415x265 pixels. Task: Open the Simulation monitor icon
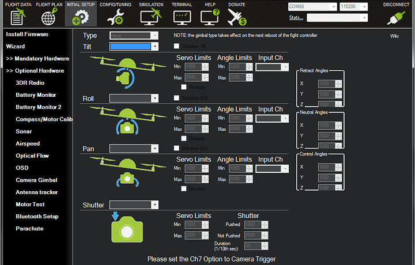coord(151,17)
